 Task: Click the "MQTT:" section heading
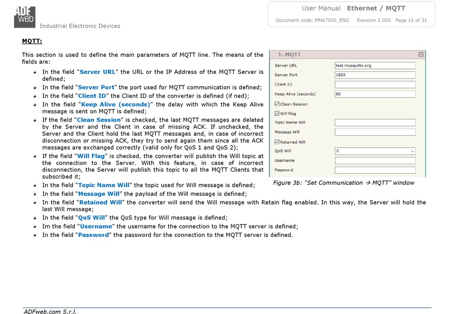[x=32, y=41]
